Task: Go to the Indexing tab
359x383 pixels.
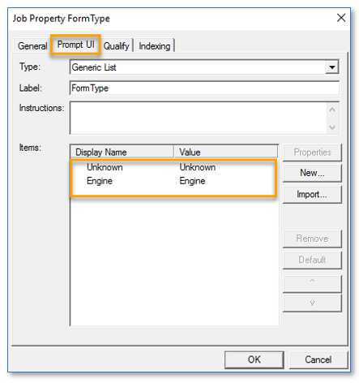Action: [x=155, y=45]
